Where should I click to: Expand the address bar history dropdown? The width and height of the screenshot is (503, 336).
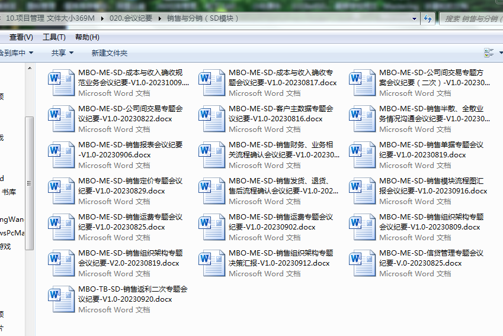(x=415, y=18)
